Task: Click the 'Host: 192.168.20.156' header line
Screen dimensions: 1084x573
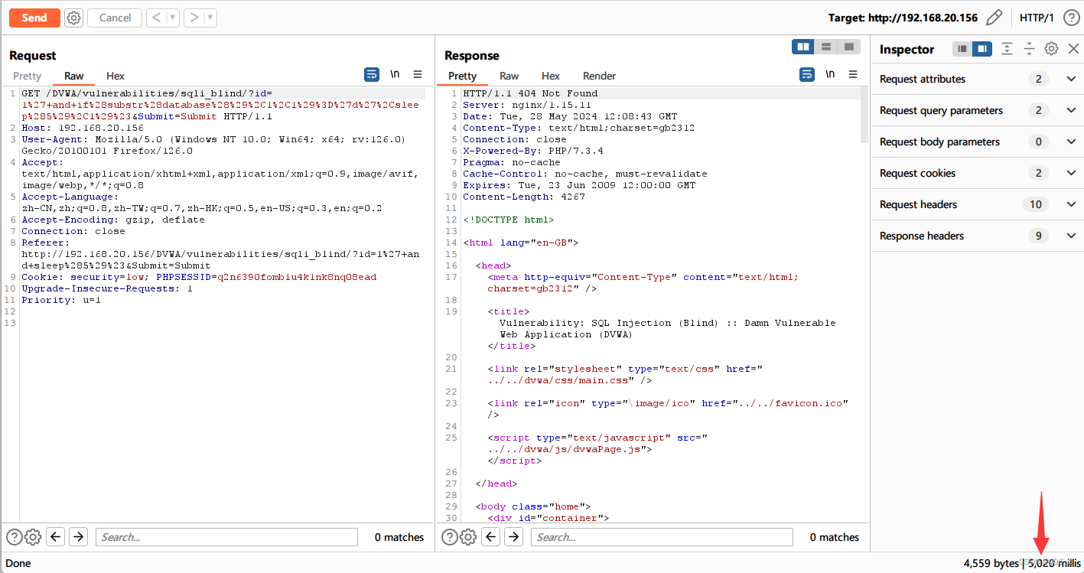Action: pos(83,128)
